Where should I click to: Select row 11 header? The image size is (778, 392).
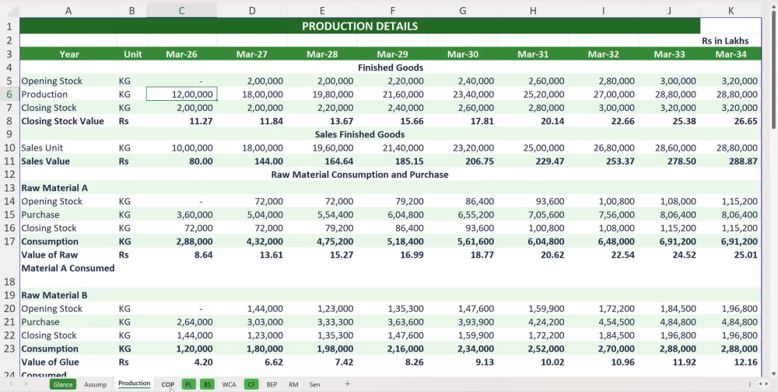(x=9, y=161)
